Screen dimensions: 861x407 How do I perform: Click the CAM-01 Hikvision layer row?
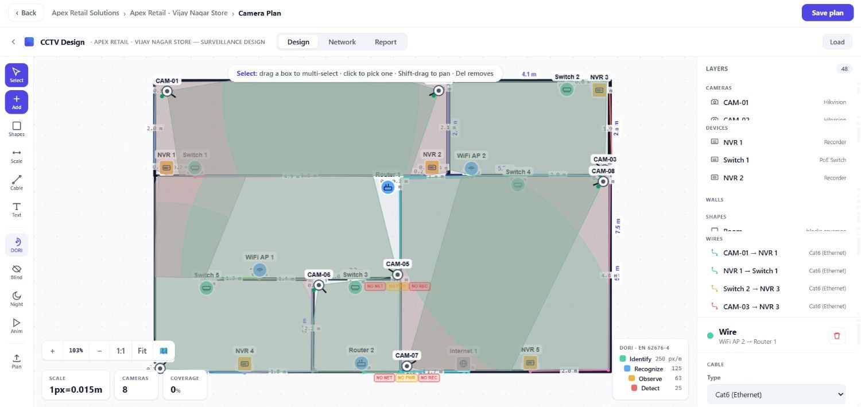[x=778, y=102]
